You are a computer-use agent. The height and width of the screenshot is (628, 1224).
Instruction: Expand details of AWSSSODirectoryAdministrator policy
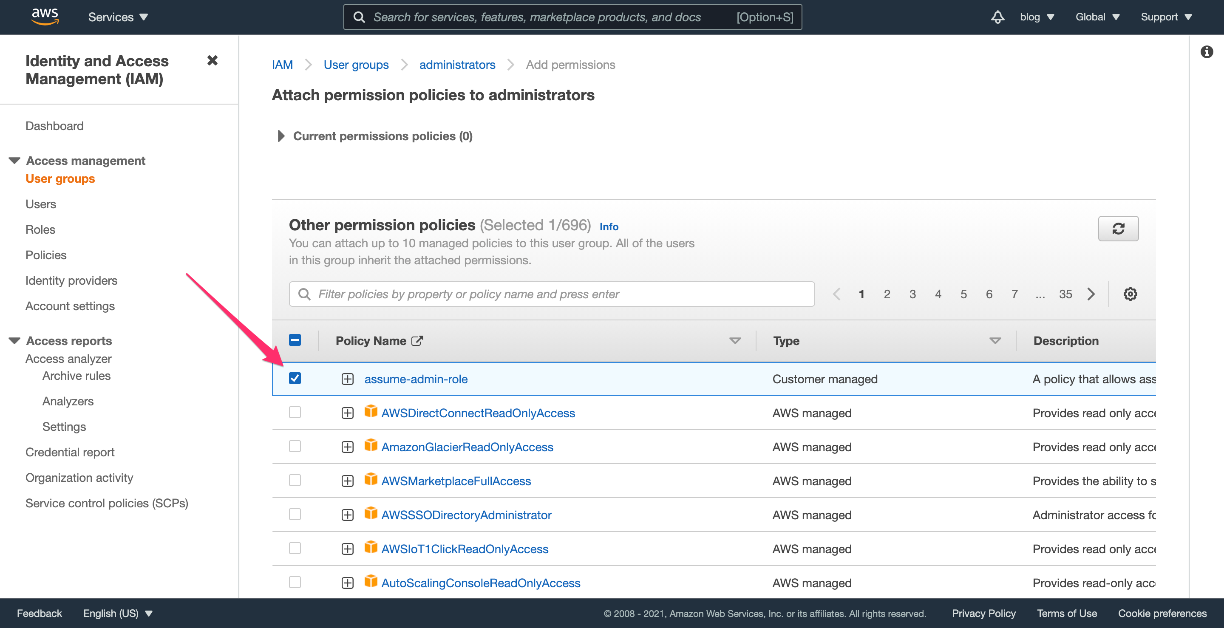(347, 515)
